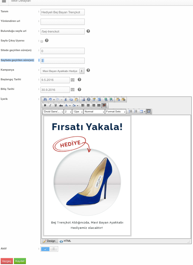Show help for Kampanya
Viewport: 193px width, 265px height.
[x=88, y=70]
